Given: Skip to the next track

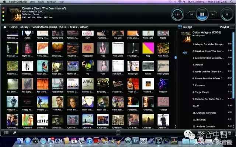Looking at the screenshot, I should tap(213, 14).
